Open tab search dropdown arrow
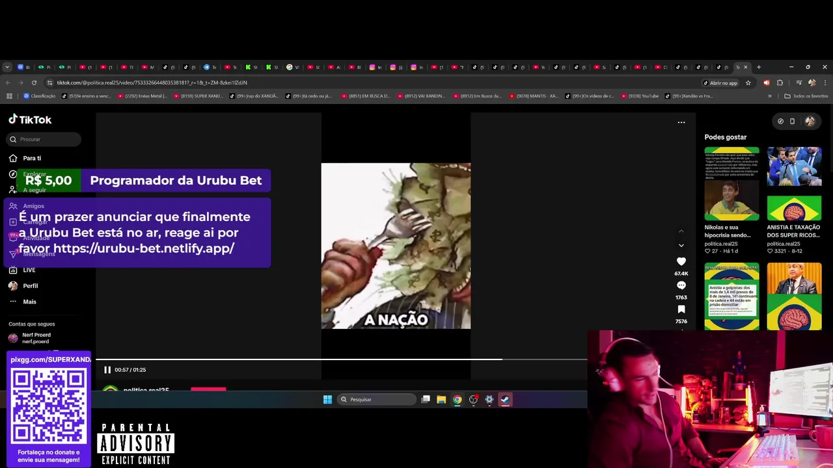Image resolution: width=833 pixels, height=468 pixels. coord(7,67)
